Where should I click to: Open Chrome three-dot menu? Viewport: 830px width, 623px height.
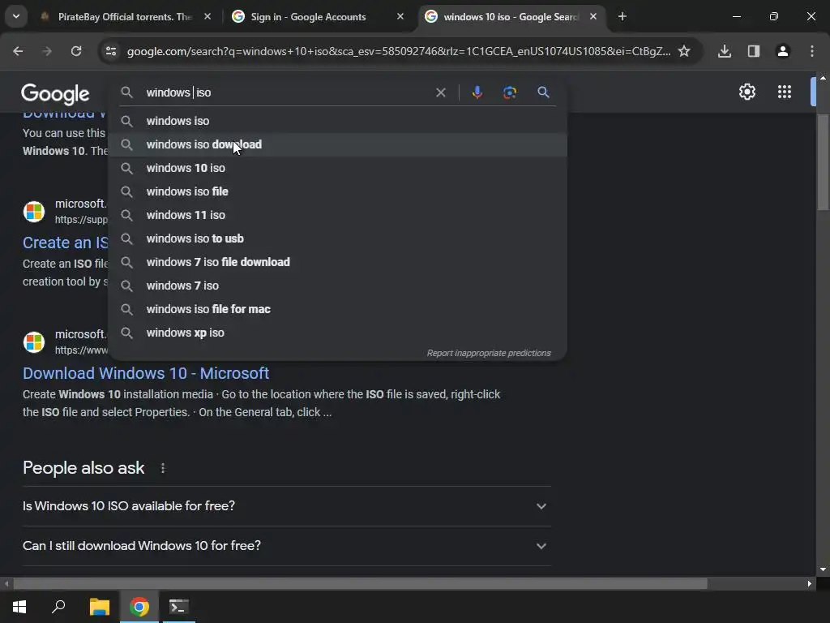[x=812, y=51]
